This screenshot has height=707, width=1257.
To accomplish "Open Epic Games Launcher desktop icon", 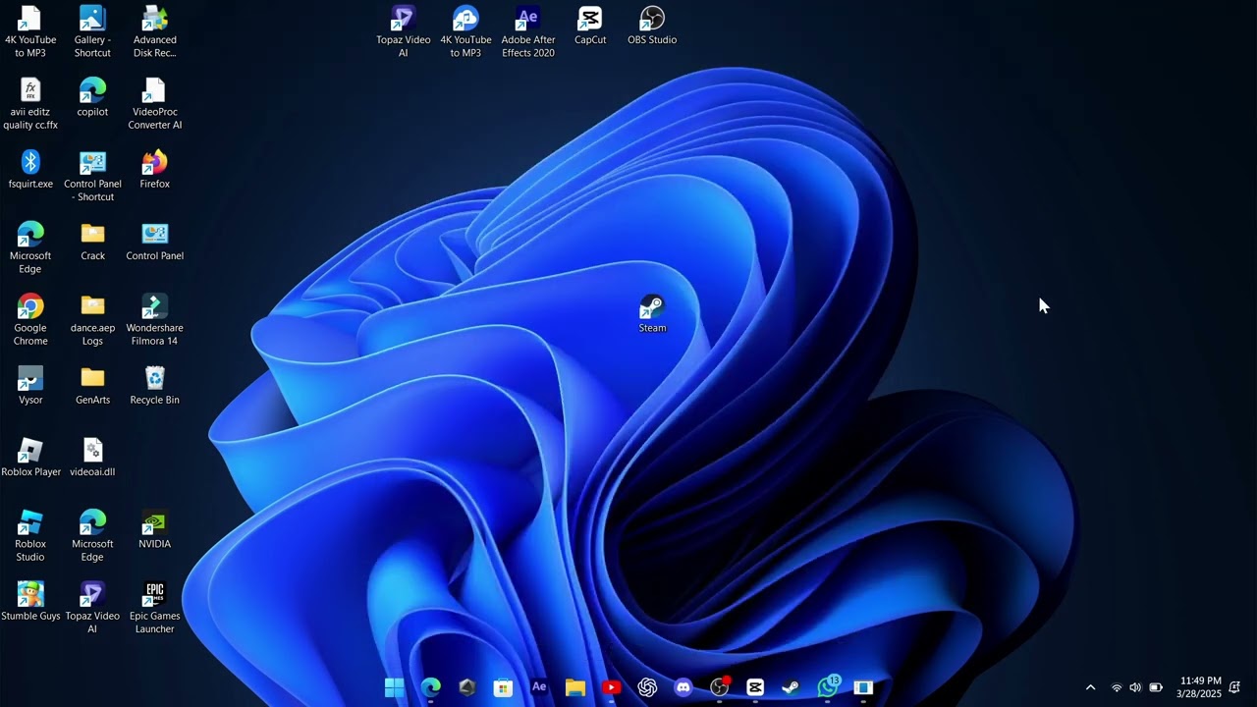I will pyautogui.click(x=154, y=608).
